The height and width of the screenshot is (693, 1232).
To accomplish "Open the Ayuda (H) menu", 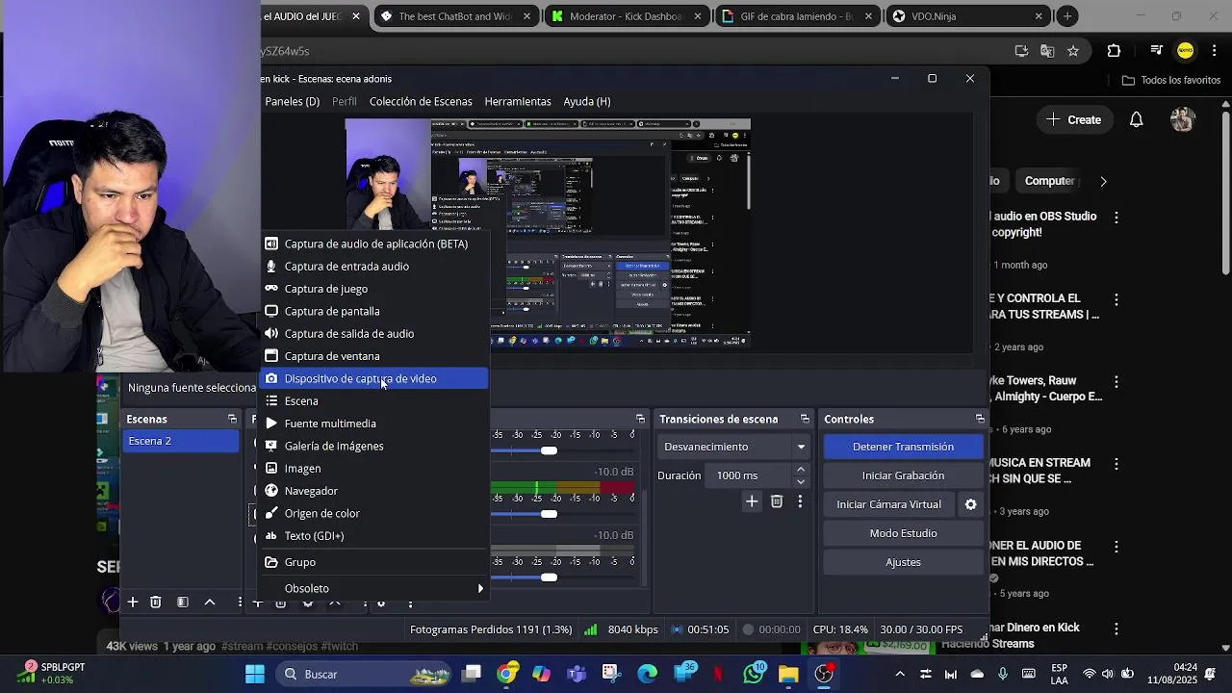I will 587,101.
